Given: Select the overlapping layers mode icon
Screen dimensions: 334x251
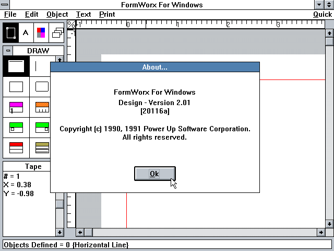Looking at the screenshot, I should 57,33.
